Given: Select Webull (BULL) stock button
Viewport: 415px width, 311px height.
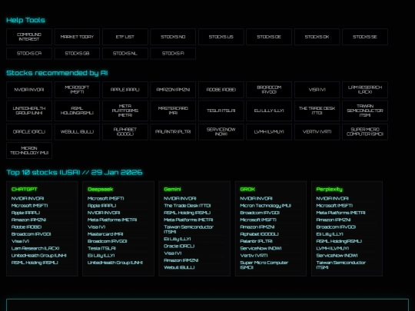Looking at the screenshot, I should pos(77,132).
